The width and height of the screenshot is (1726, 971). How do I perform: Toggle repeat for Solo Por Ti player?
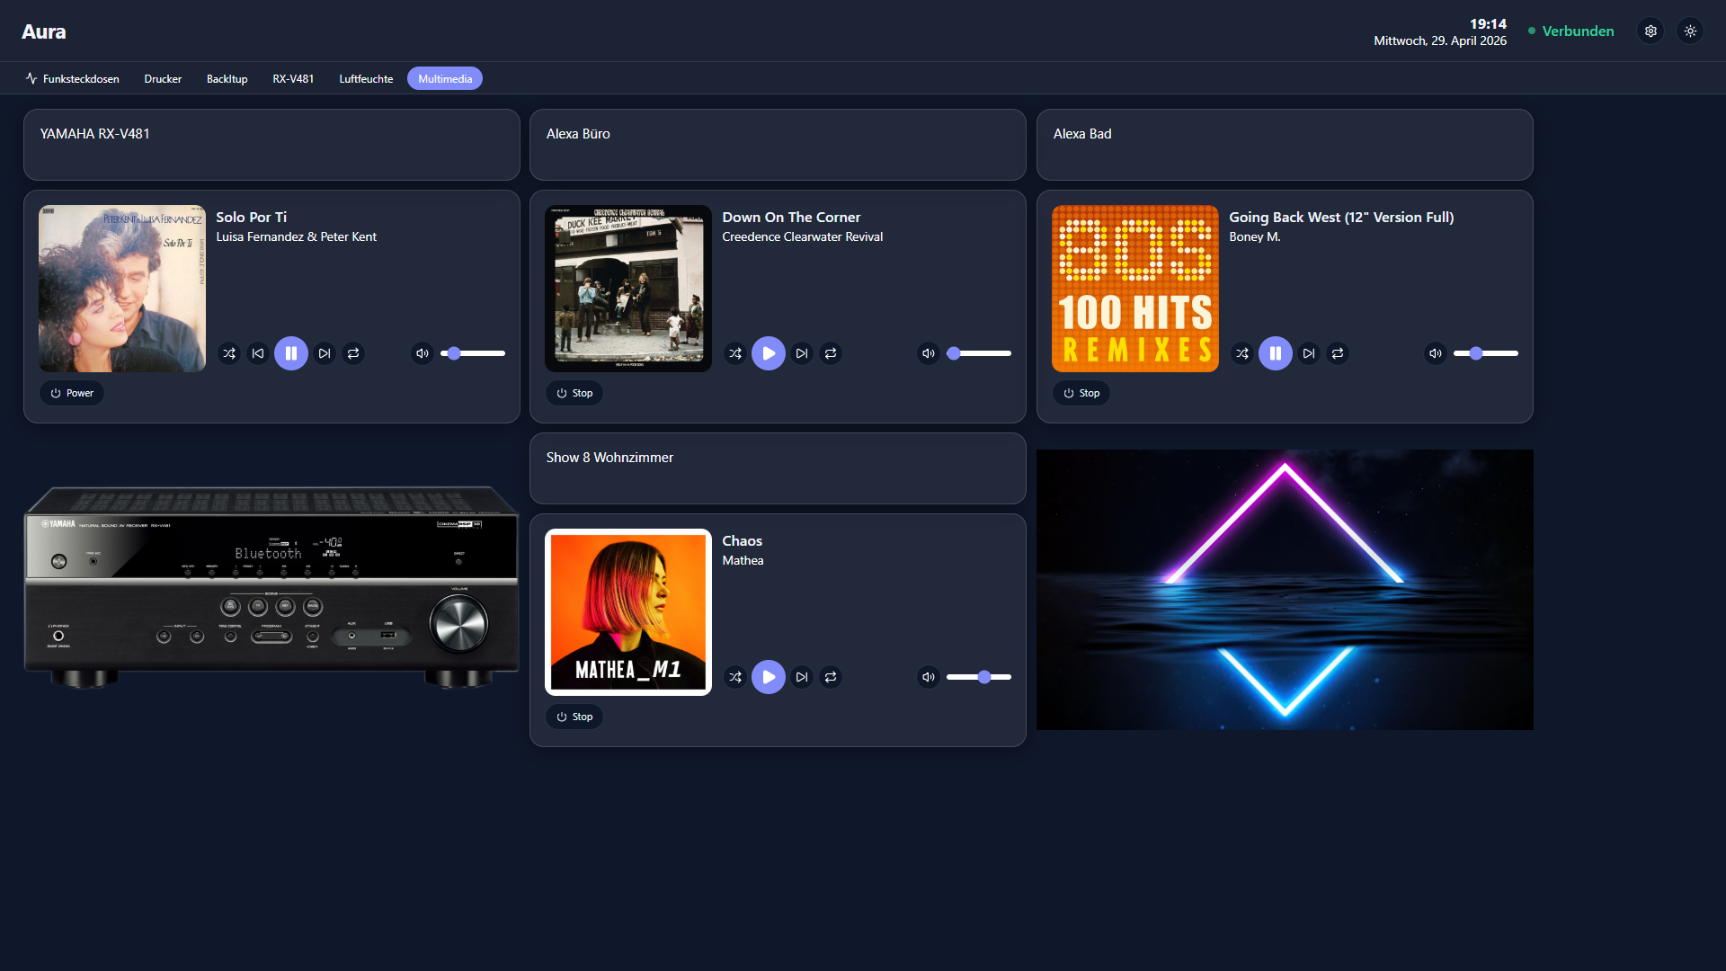tap(353, 353)
